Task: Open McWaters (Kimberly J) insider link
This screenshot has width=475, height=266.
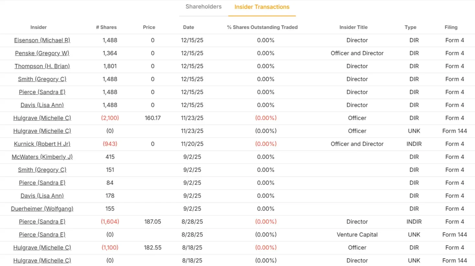Action: coord(42,157)
